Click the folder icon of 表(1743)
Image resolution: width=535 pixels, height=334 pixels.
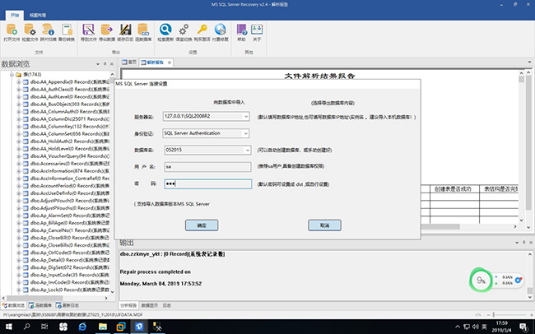(x=18, y=74)
